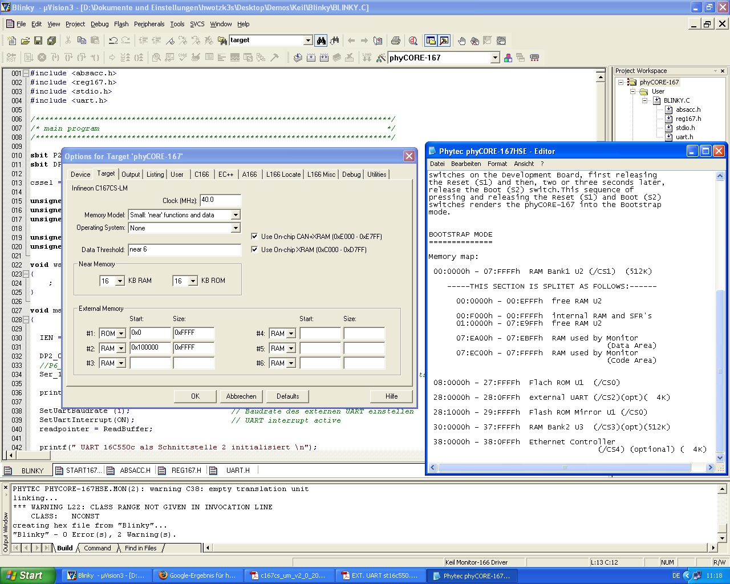This screenshot has height=584, width=730.
Task: Open the phyCORE-167 target selection dropdown in toolbar
Action: (495, 58)
